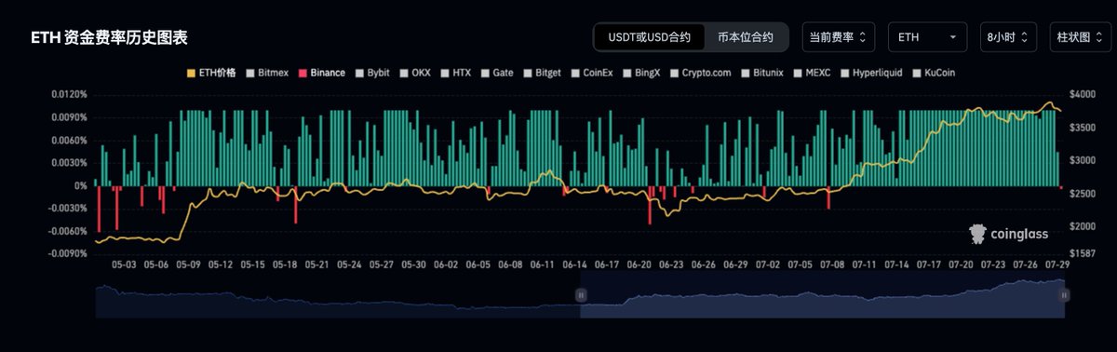Viewport: 1117px width, 352px height.
Task: Toggle the Bitget legend series
Action: (544, 73)
